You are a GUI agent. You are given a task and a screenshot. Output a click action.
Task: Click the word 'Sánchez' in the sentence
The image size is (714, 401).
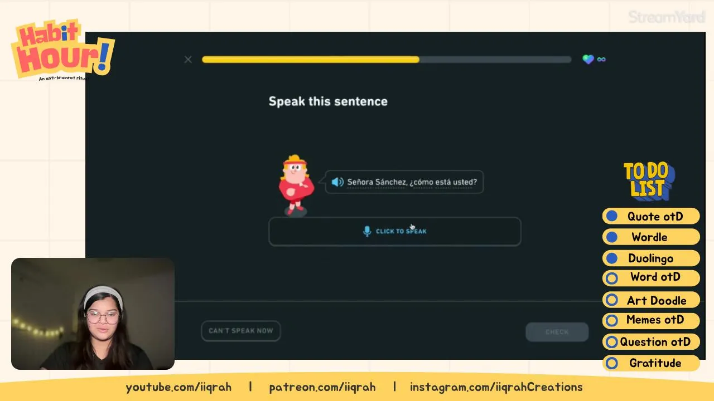(391, 182)
